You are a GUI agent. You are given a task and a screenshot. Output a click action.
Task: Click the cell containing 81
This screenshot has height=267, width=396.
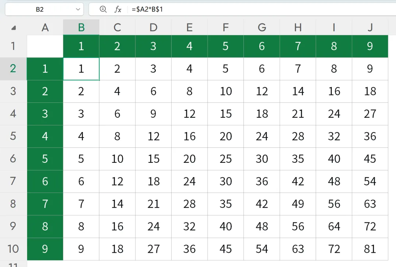370,249
